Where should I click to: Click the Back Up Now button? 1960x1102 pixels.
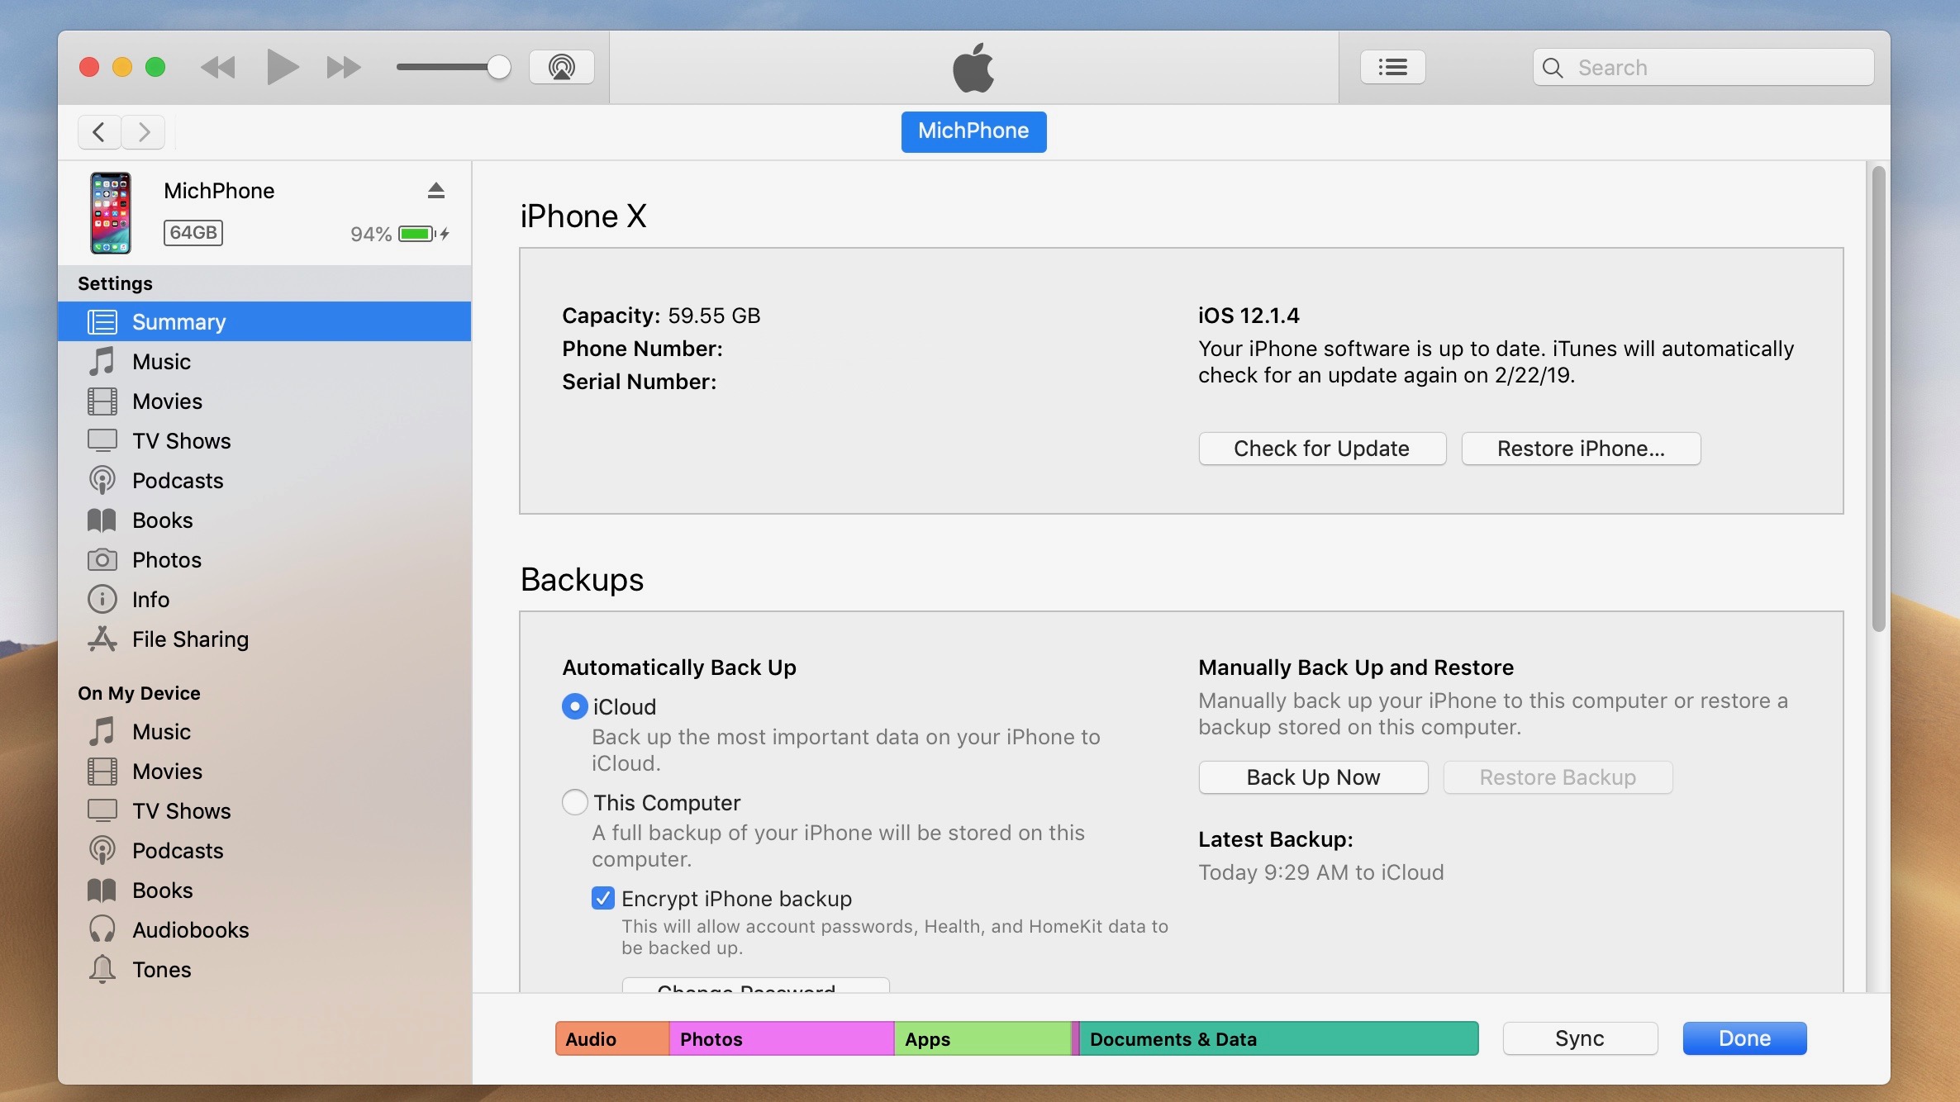click(x=1311, y=777)
